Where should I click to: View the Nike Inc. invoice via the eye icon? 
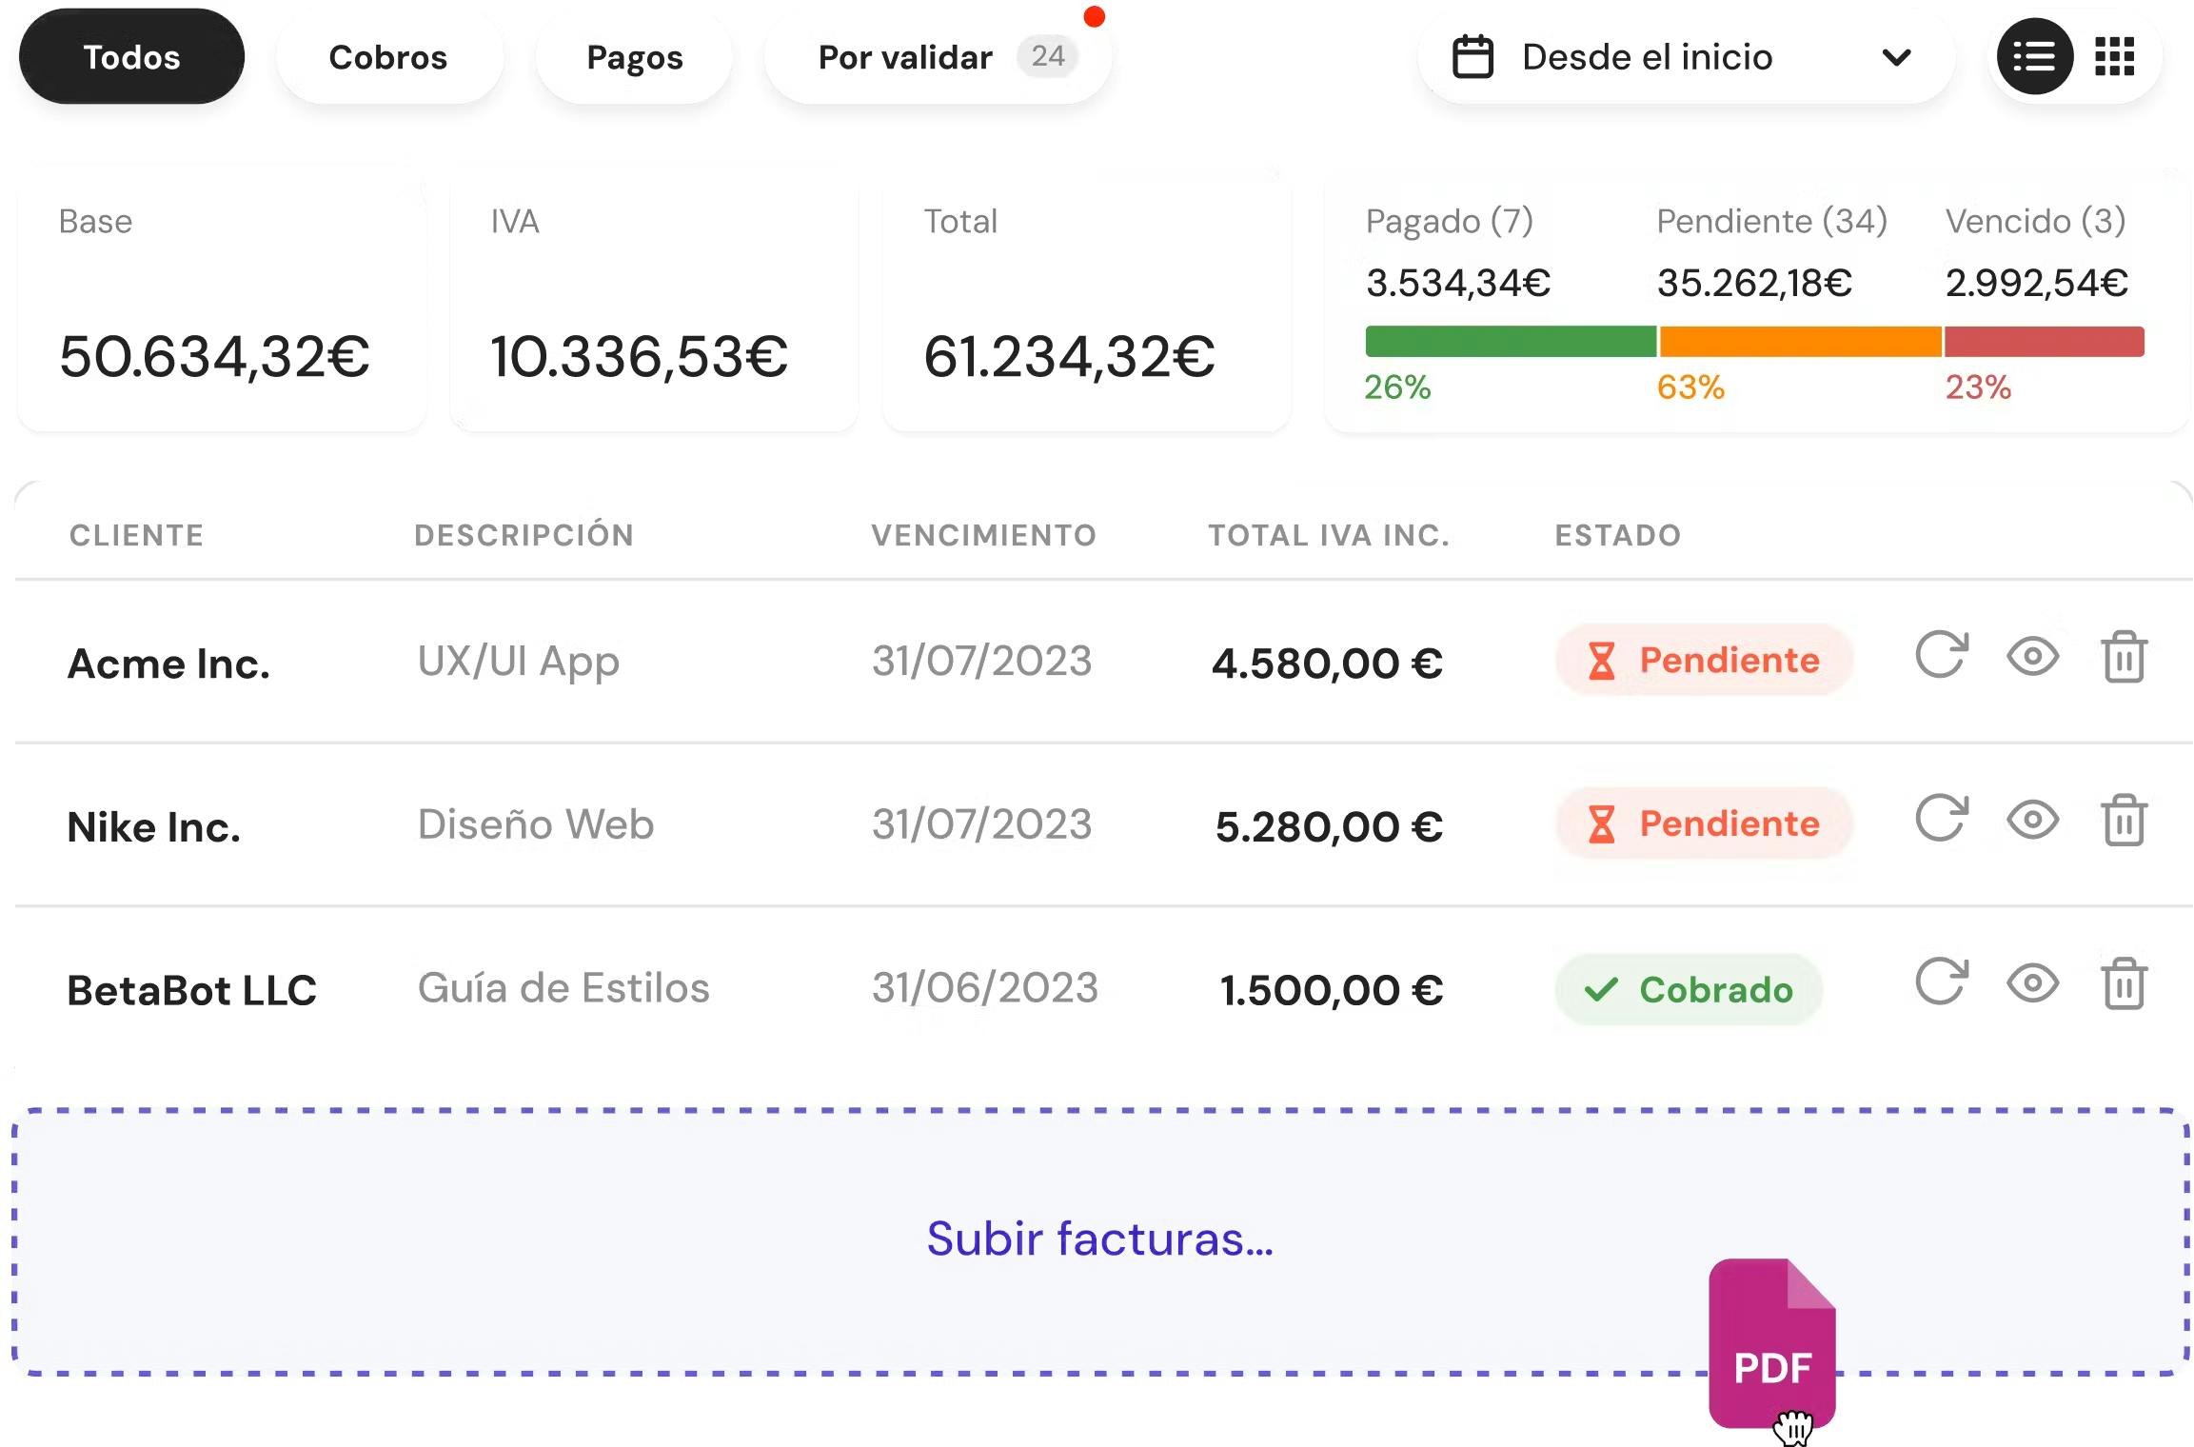click(2032, 820)
